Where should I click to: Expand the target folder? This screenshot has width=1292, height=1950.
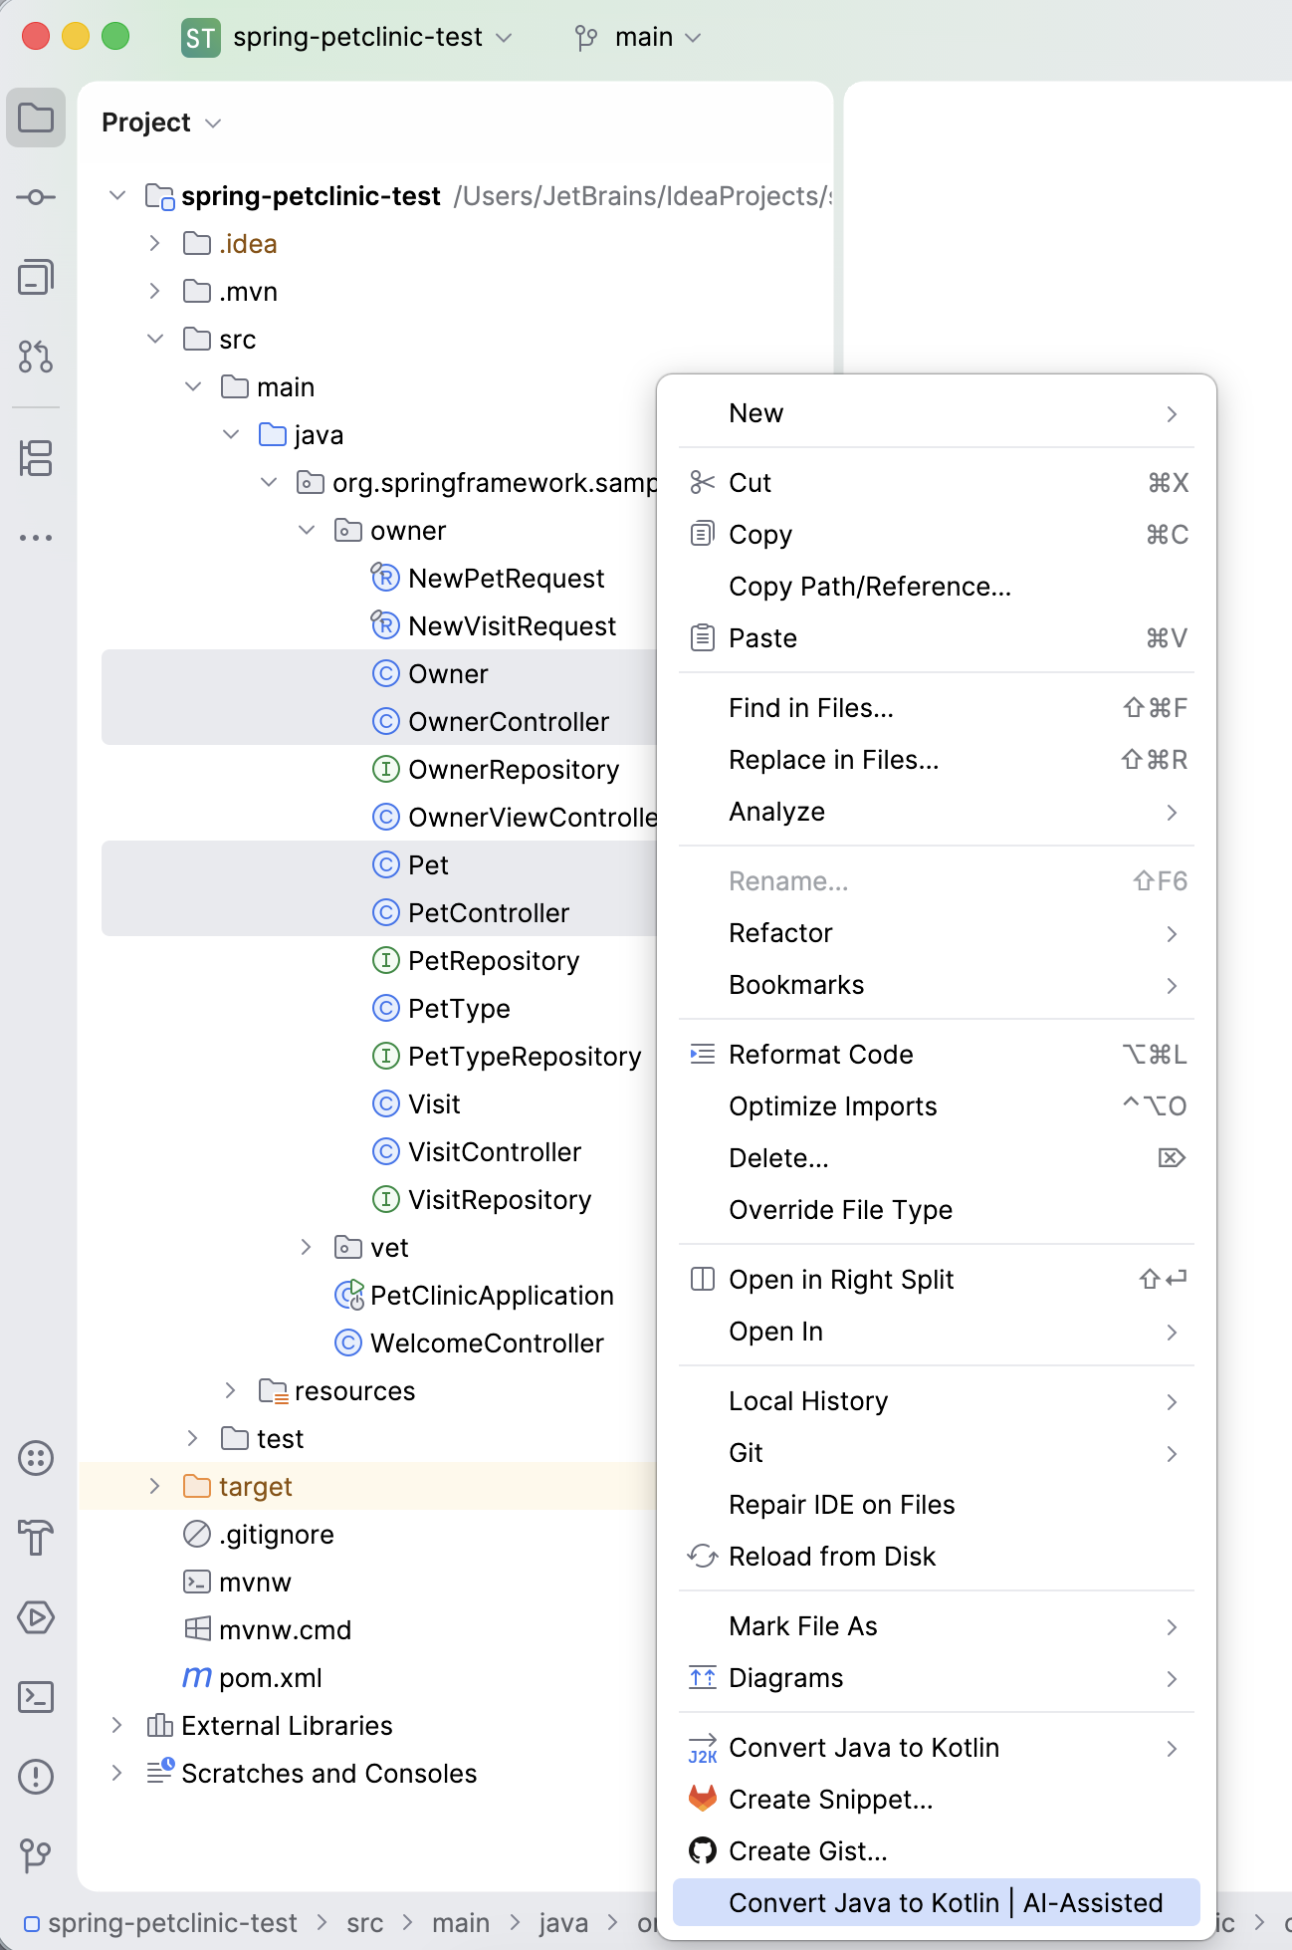pyautogui.click(x=155, y=1486)
